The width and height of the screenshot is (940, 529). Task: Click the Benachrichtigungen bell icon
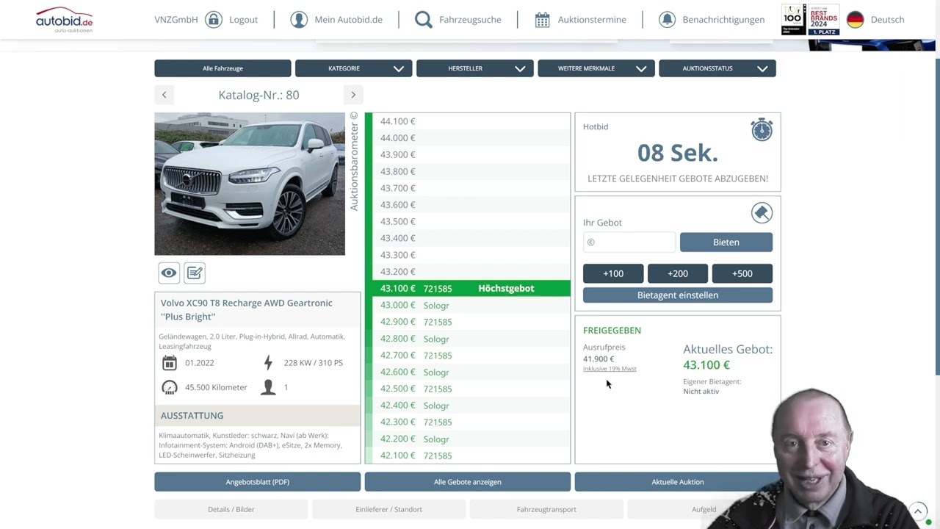[x=667, y=19]
